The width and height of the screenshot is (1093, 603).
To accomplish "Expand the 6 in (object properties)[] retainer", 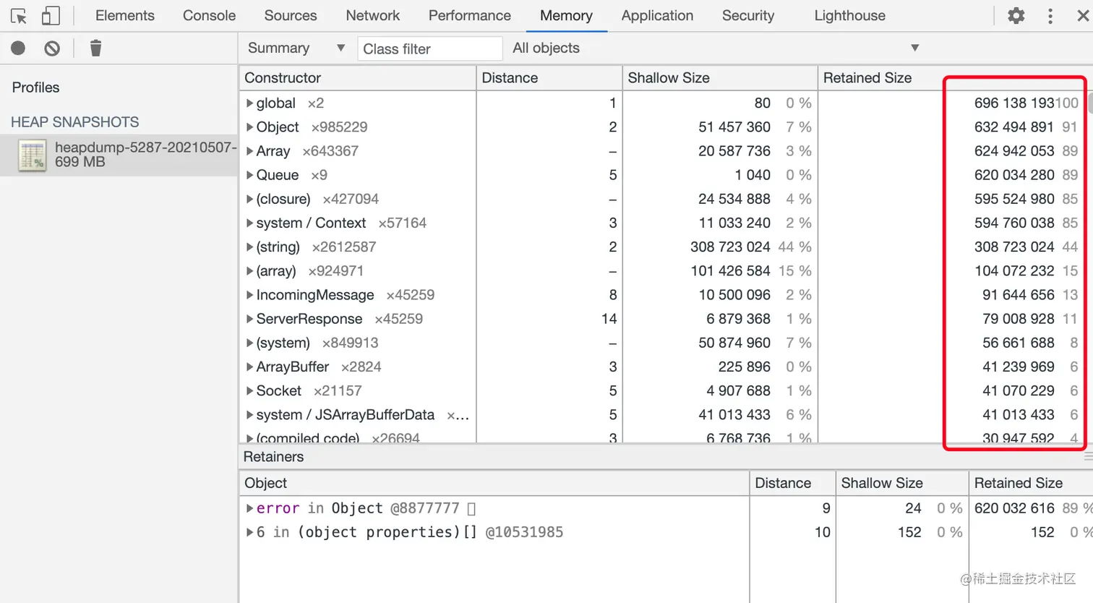I will tap(250, 532).
